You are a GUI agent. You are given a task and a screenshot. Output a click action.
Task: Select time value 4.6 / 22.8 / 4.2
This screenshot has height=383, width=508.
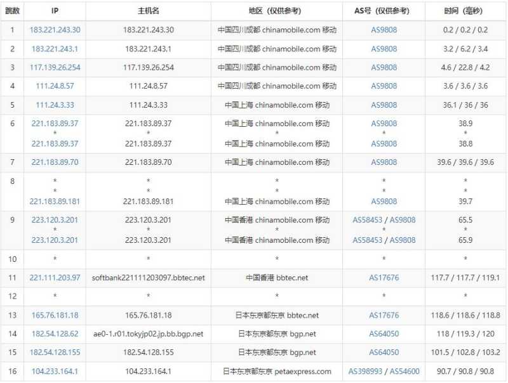click(465, 67)
